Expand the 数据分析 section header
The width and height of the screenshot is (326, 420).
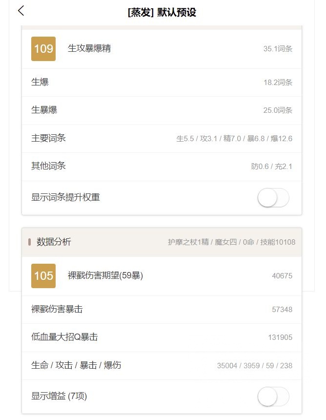point(54,242)
